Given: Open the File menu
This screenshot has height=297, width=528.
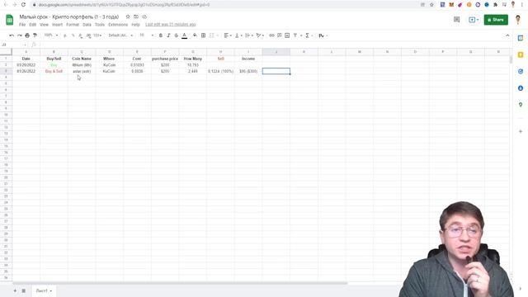Looking at the screenshot, I should point(22,25).
